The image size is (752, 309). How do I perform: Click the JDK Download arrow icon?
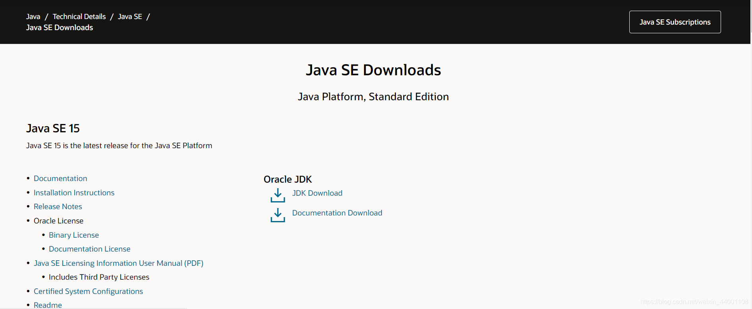coord(278,195)
